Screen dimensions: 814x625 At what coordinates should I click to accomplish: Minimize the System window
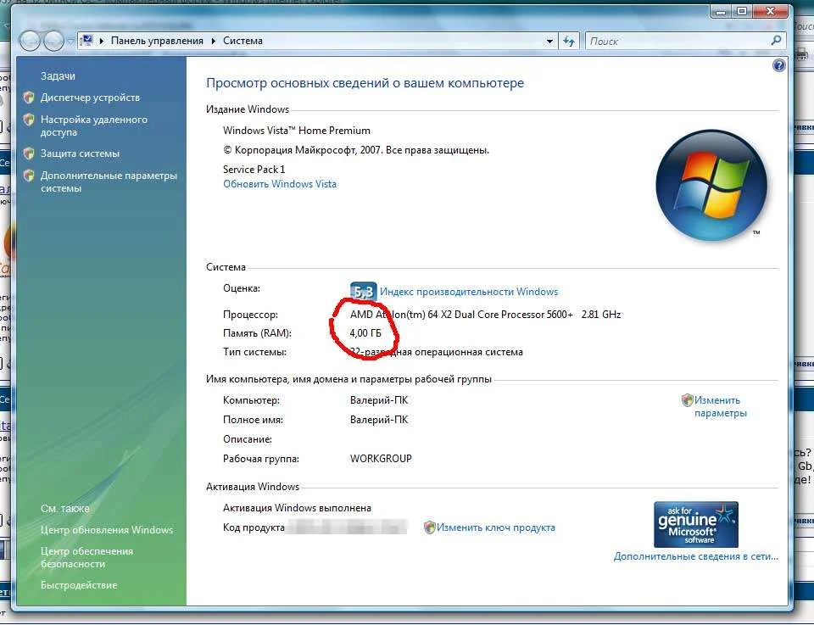(721, 11)
